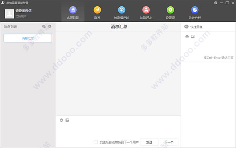Toggle 发送后自动切换到下一个用户 checkbox
Screen dimensions: 236x148
coord(96,142)
